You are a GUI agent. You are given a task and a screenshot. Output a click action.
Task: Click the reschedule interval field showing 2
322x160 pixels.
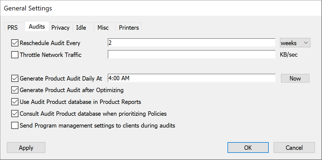(191, 43)
